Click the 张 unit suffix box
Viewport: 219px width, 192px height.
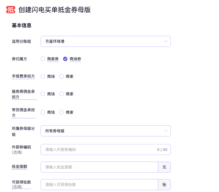tap(164, 185)
